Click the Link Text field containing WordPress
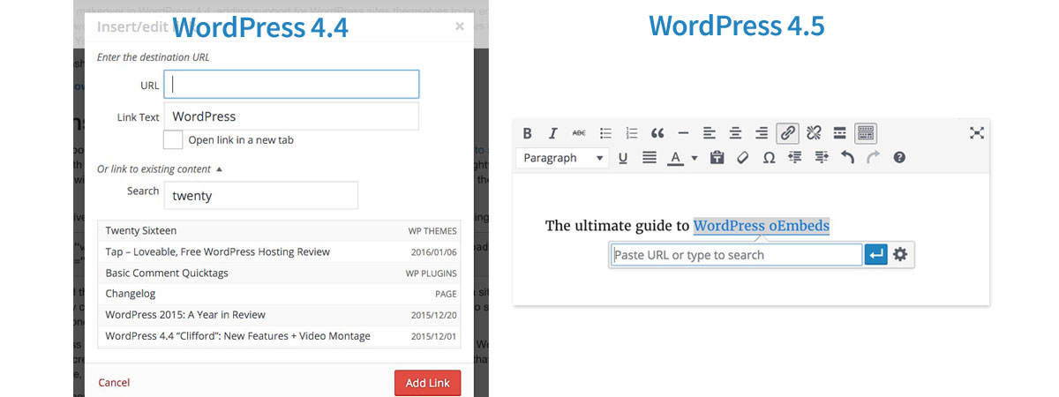The image size is (1059, 397). coord(291,116)
